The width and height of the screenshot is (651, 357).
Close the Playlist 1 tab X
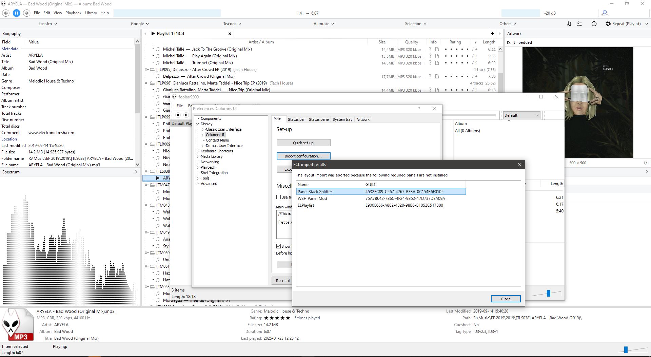tap(230, 34)
